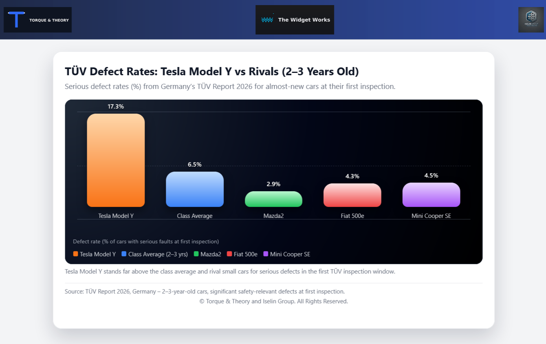The width and height of the screenshot is (546, 344).
Task: Click the purple Mini Cooper SE bar
Action: (431, 195)
